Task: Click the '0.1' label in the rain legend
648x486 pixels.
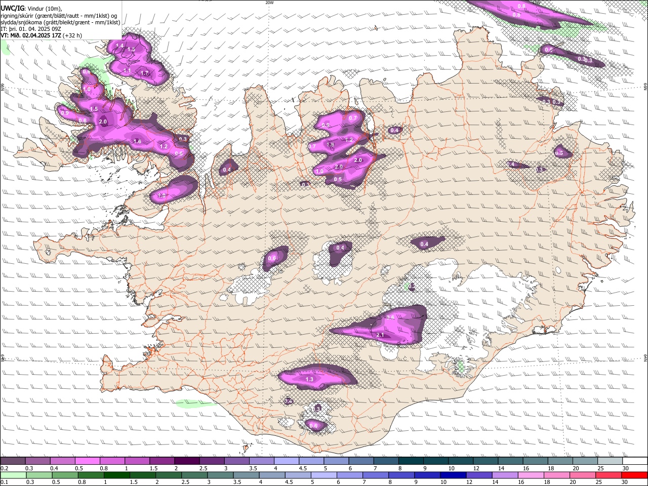Action: click(x=4, y=482)
